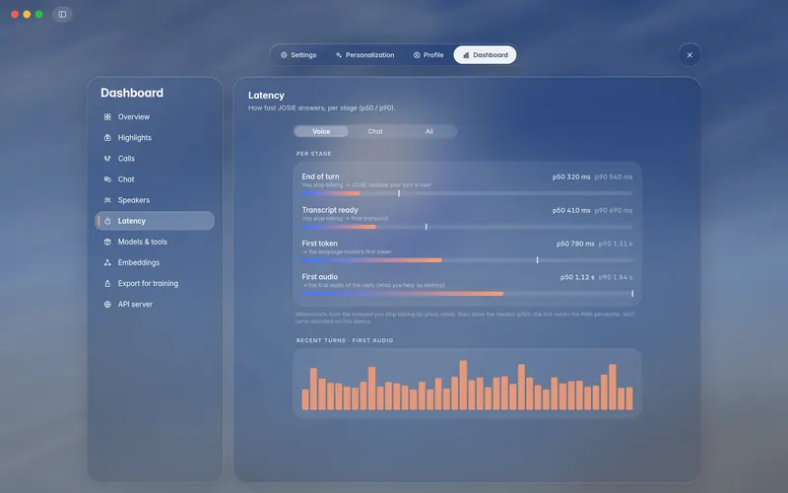Click the Latency timer icon
788x493 pixels.
pyautogui.click(x=107, y=221)
